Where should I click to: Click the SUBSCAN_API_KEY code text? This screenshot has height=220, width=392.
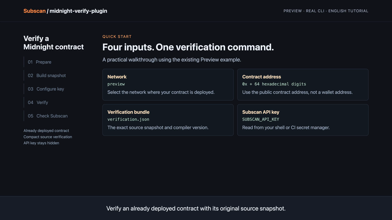click(261, 119)
